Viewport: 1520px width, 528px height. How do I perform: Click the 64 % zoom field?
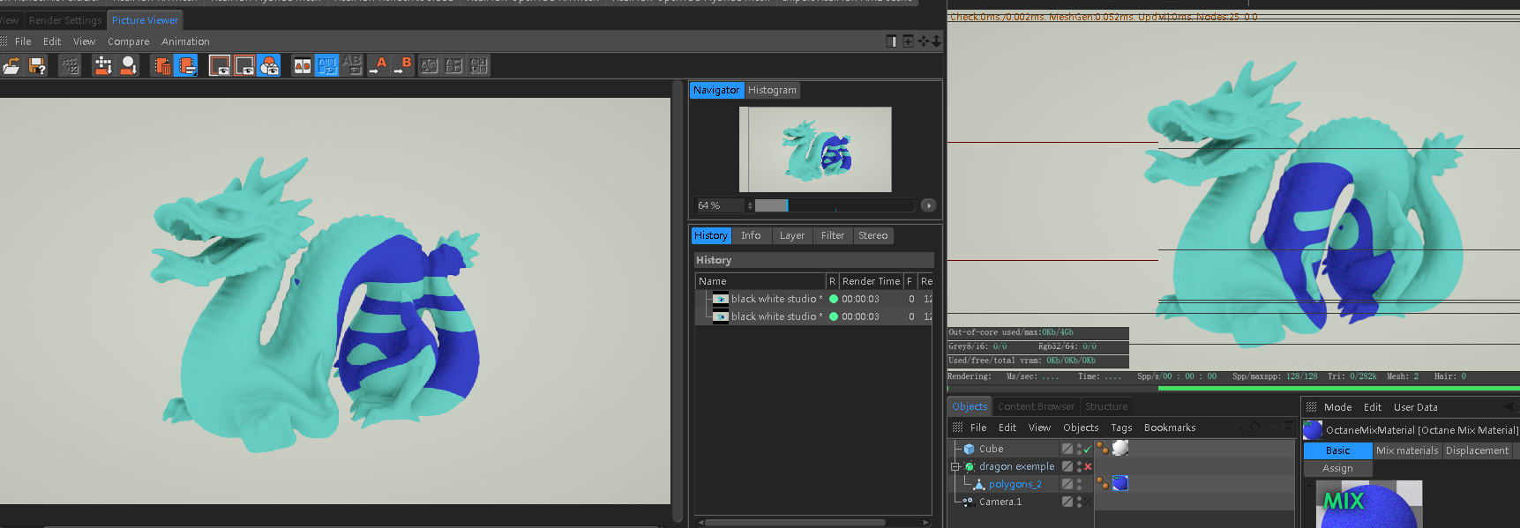click(719, 205)
